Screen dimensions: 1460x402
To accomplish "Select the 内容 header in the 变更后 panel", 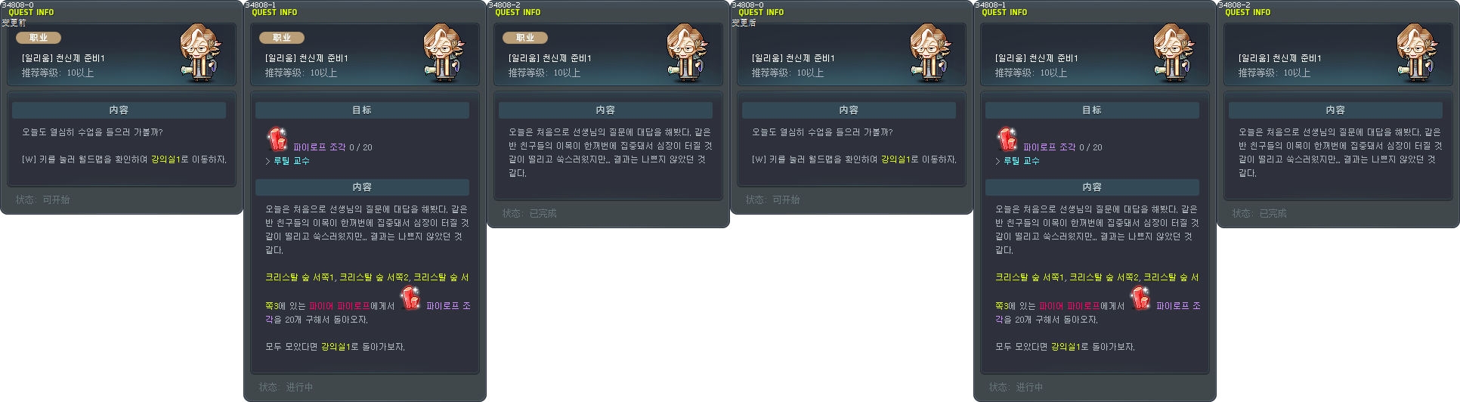I will click(x=849, y=110).
